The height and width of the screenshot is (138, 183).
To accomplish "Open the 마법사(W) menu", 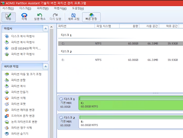I will (x=60, y=8).
